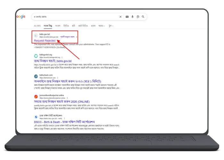
Task: Open three-dot options for bdrischeck.com result
Action: coord(58,78)
